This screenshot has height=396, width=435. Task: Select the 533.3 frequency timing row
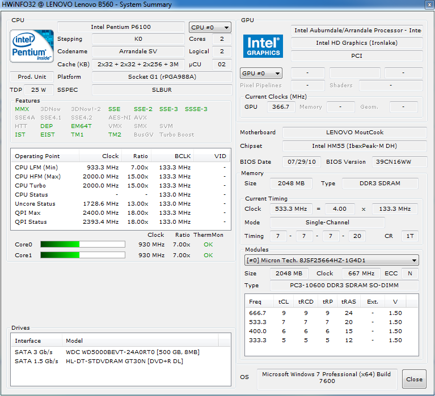coord(332,322)
